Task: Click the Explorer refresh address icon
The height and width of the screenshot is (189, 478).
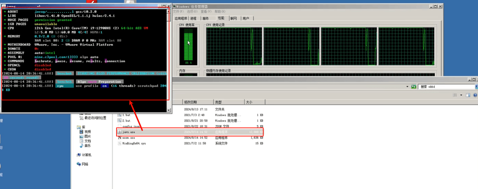Action: [x=414, y=87]
